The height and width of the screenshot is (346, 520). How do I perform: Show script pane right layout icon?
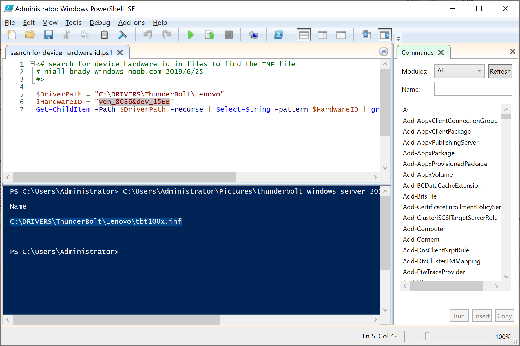322,35
